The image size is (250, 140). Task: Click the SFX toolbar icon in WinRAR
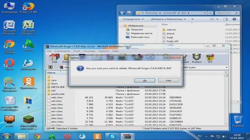click(210, 58)
